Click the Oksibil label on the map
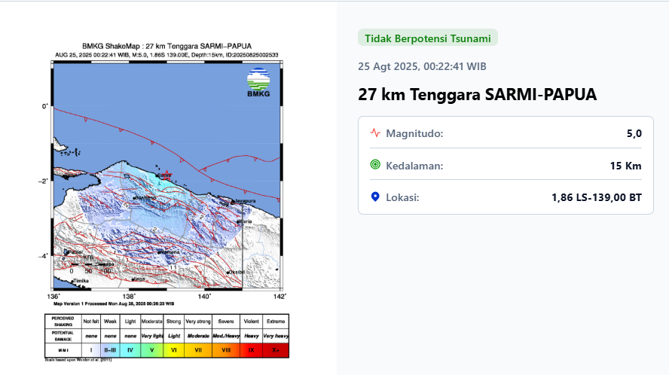The image size is (669, 375). 237,272
